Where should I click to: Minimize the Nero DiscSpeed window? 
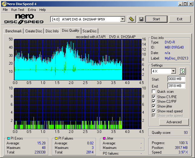point(180,4)
